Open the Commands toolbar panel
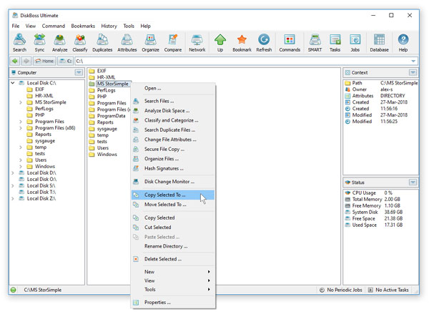Viewport: 429px width, 312px height. click(290, 43)
